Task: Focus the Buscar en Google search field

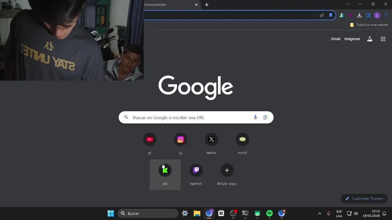Action: [196, 117]
